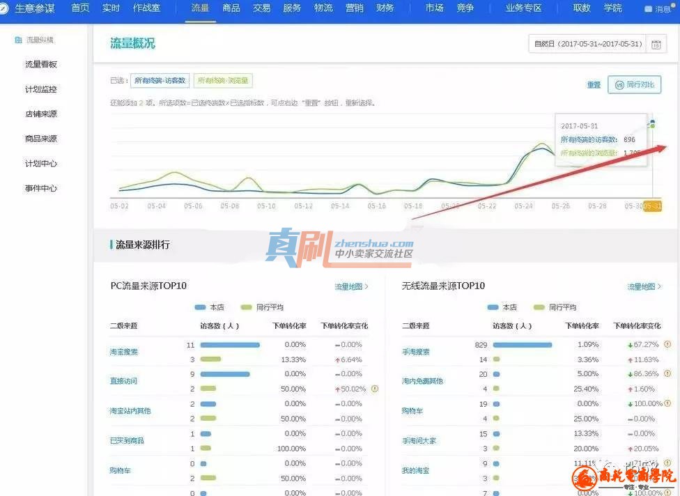Open 市场 top navigation tab

pyautogui.click(x=434, y=8)
